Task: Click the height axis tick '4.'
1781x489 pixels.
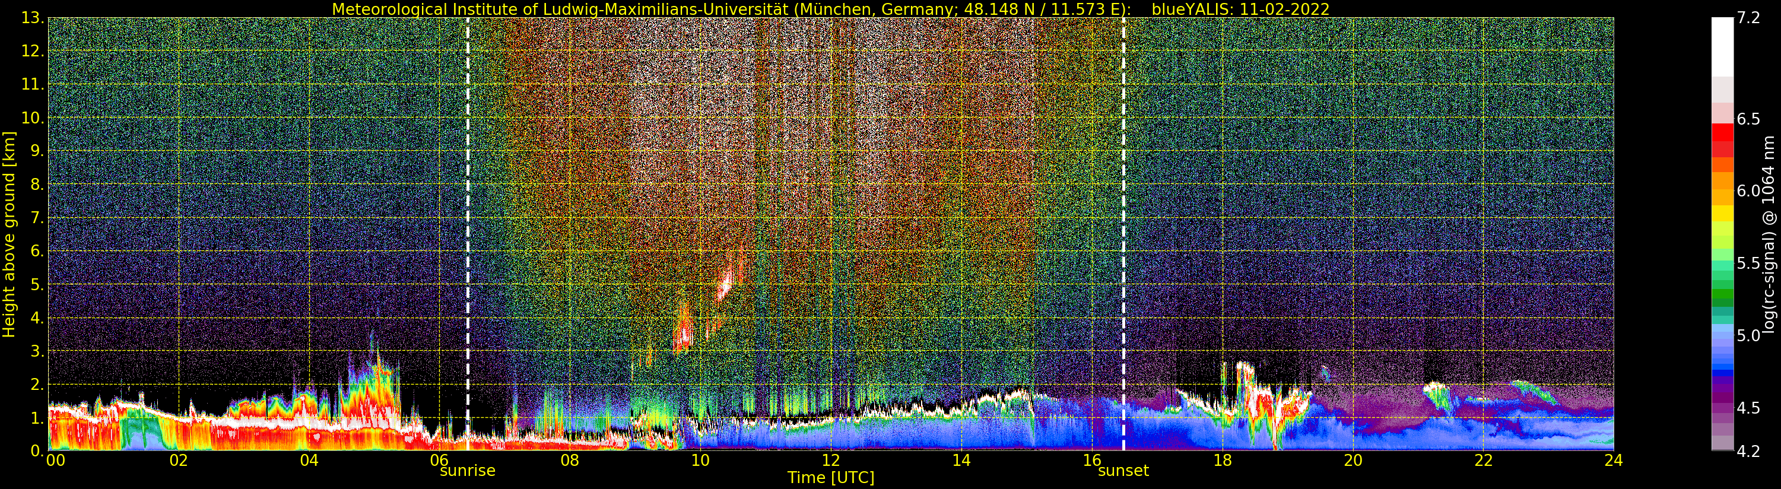Action: (x=37, y=318)
